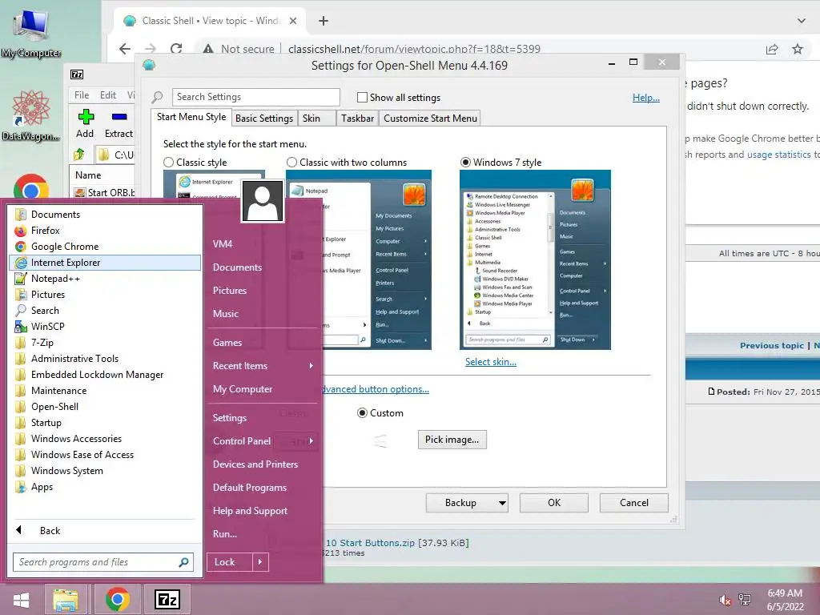Open My Computer desktop icon
820x615 pixels.
[x=31, y=34]
